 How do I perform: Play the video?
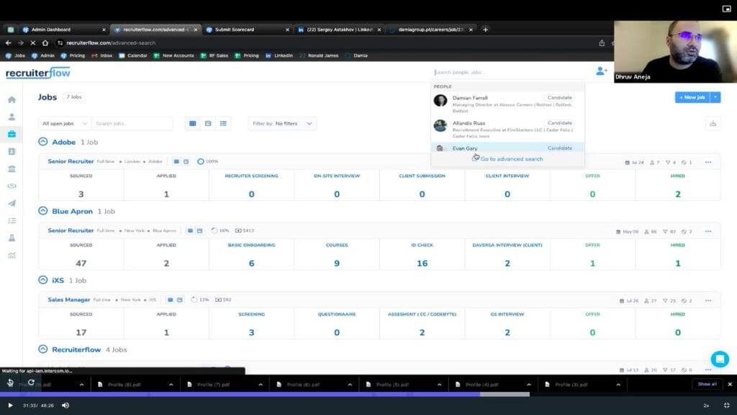tap(10, 405)
